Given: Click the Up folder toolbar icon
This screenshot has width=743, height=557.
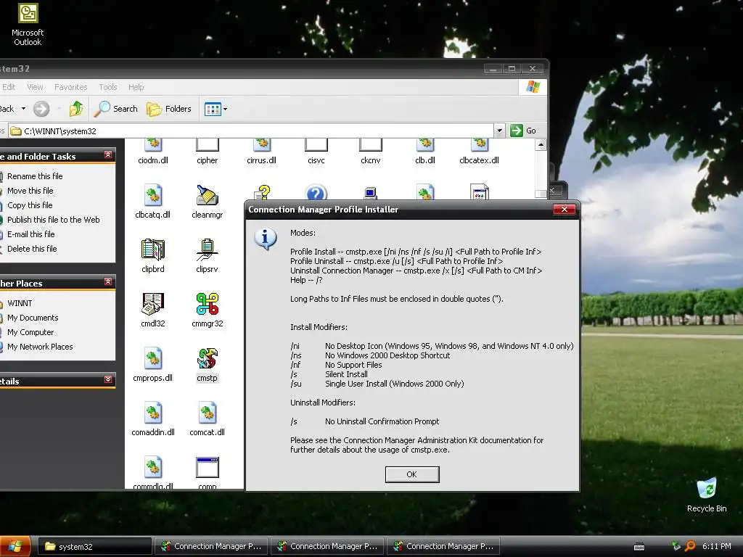Looking at the screenshot, I should click(75, 109).
